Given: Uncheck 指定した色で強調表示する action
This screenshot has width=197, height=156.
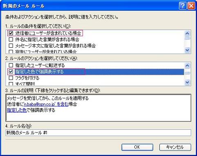Looking at the screenshot, I should pos(11,71).
